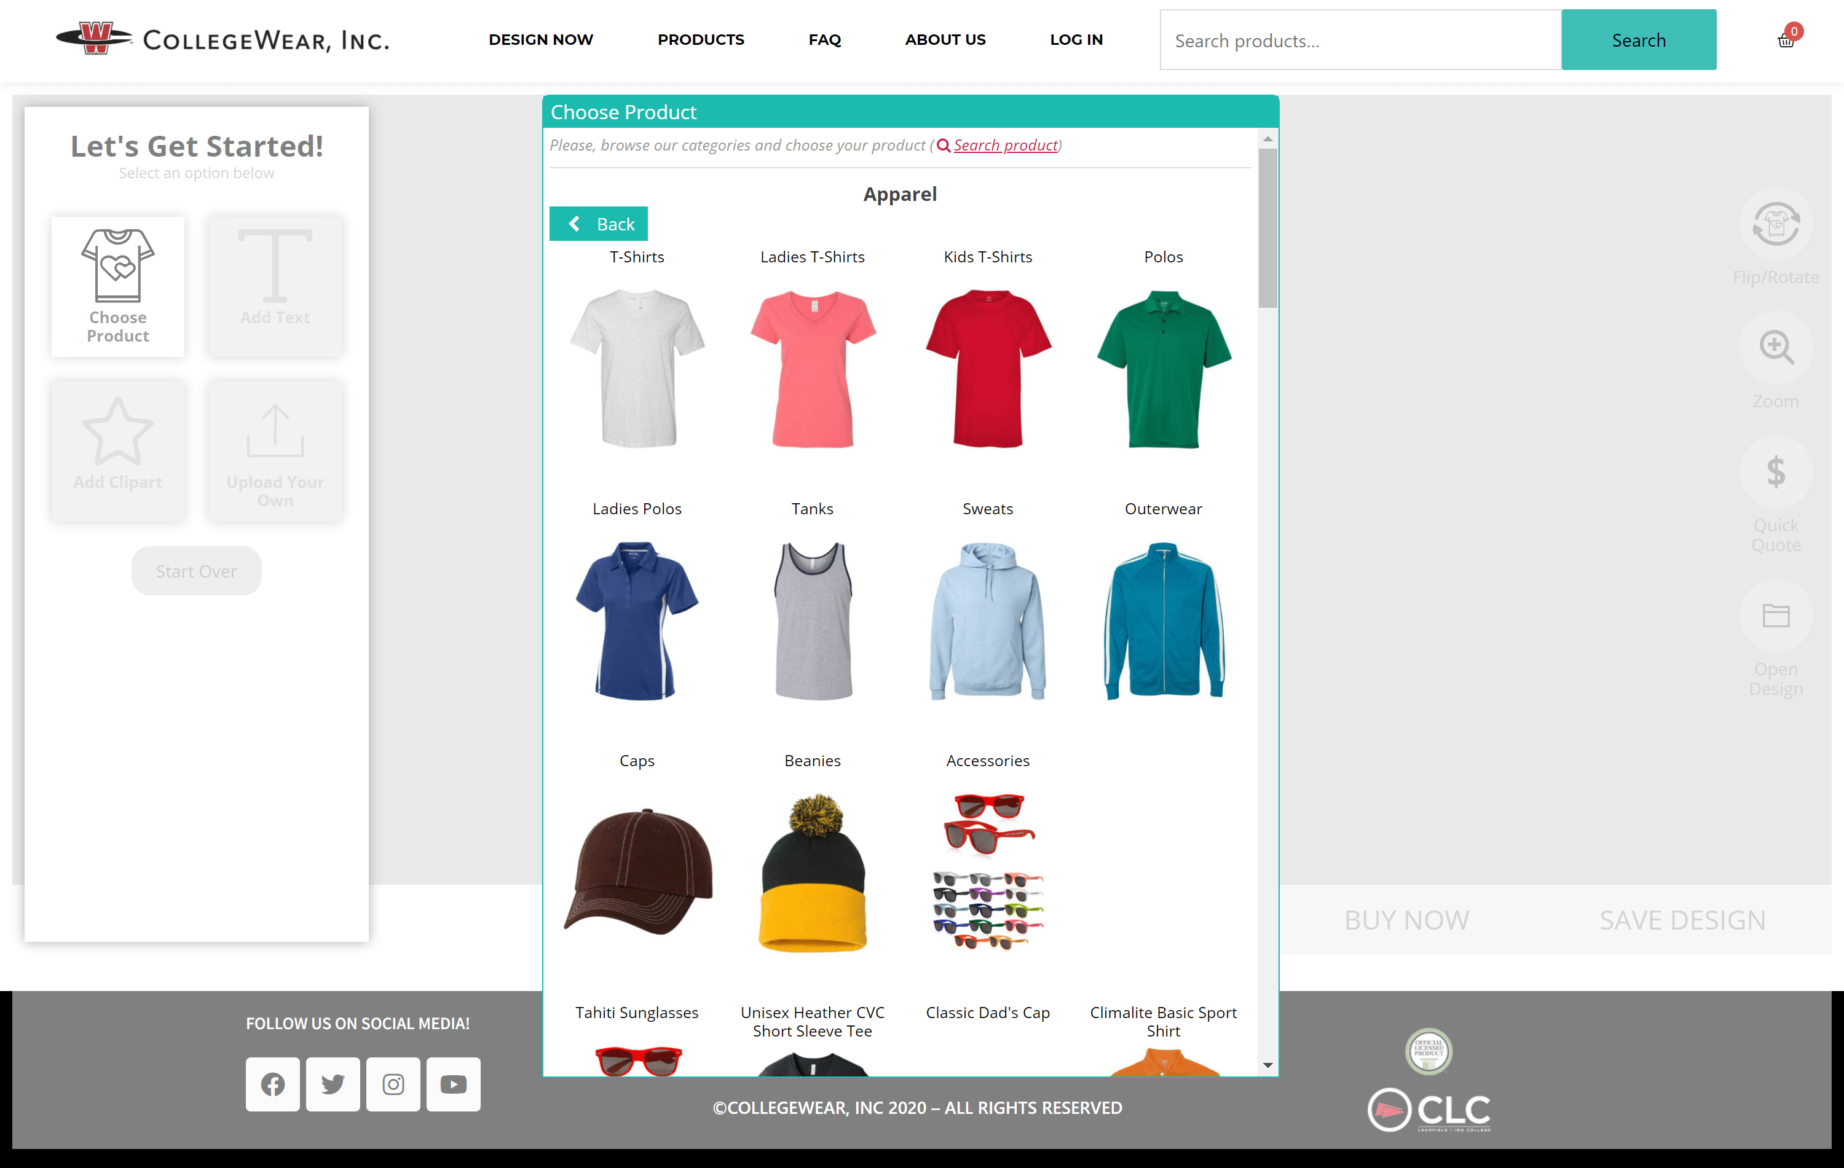This screenshot has width=1844, height=1168.
Task: Click the CLC logo in footer
Action: tap(1429, 1110)
